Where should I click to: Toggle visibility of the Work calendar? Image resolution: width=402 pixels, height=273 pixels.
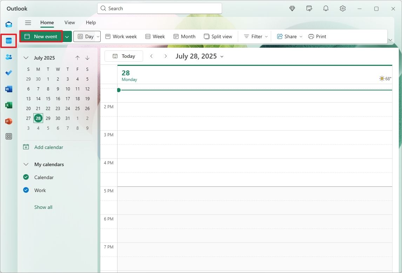(x=26, y=190)
